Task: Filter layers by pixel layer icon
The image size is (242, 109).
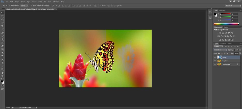Action: [226, 46]
